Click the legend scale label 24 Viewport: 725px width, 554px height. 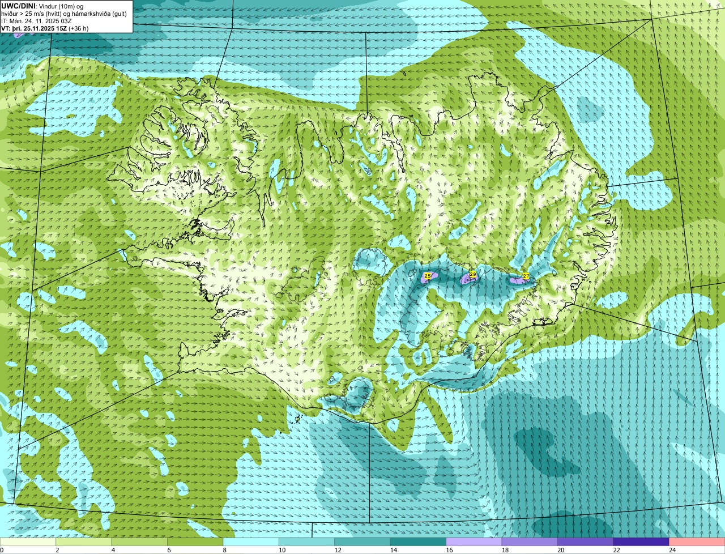(x=672, y=550)
